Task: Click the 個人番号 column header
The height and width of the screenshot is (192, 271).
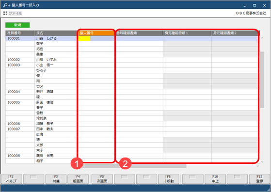Action: coord(96,33)
